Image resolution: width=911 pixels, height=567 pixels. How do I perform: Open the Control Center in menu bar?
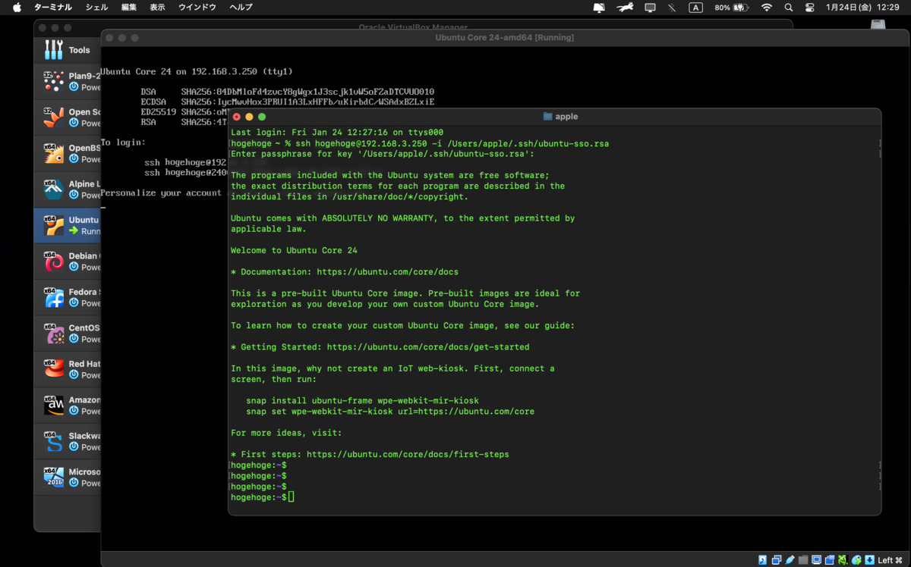point(809,8)
